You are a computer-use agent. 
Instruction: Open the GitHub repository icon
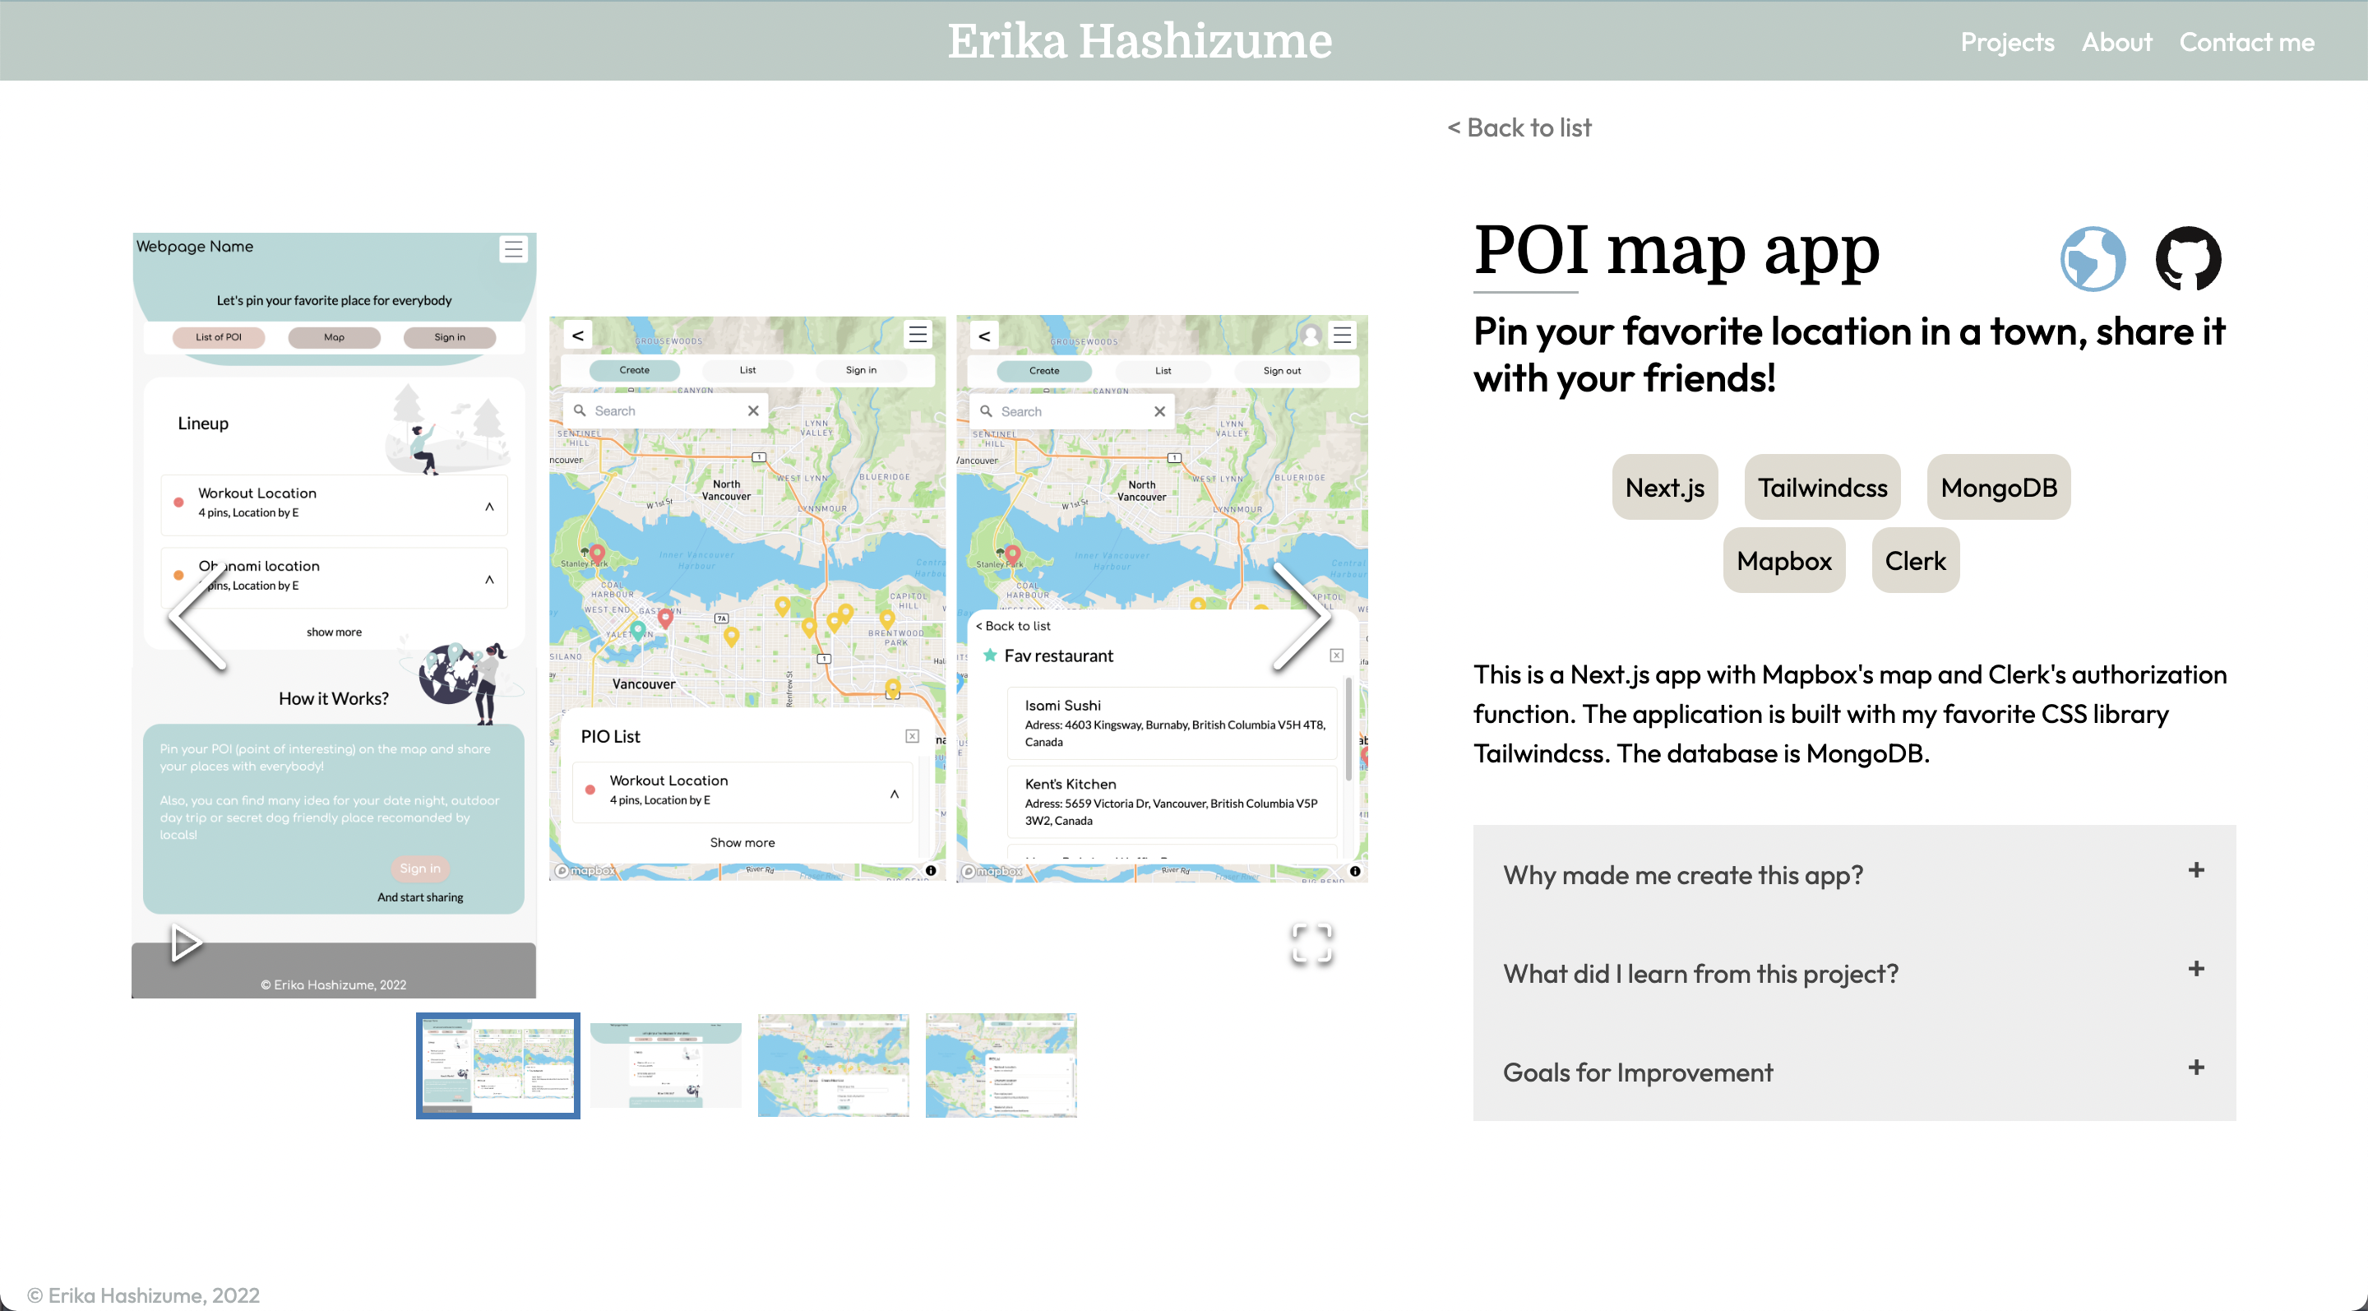point(2189,259)
